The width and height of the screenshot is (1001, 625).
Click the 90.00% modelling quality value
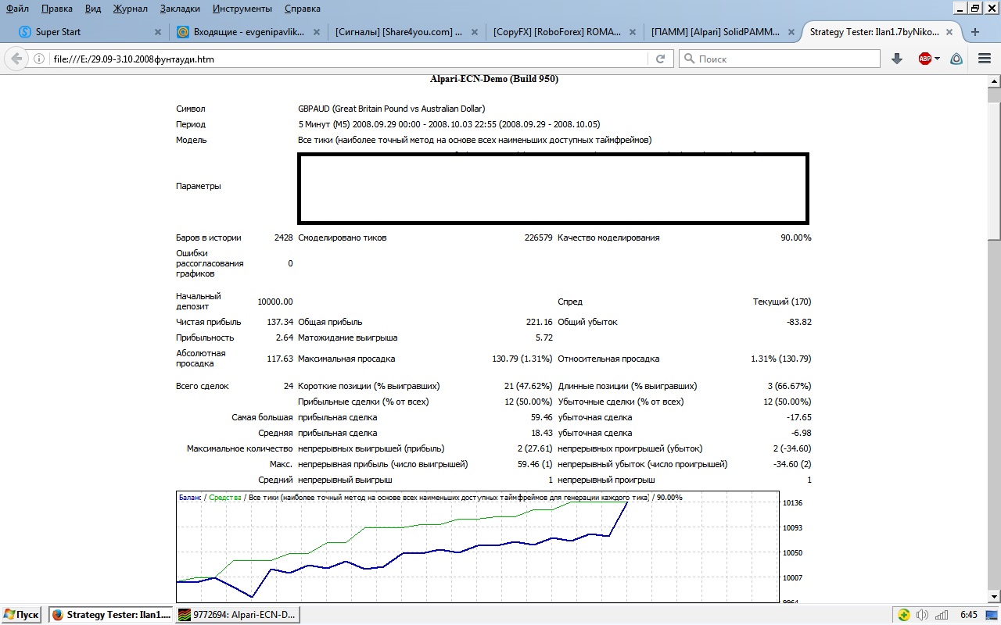795,237
